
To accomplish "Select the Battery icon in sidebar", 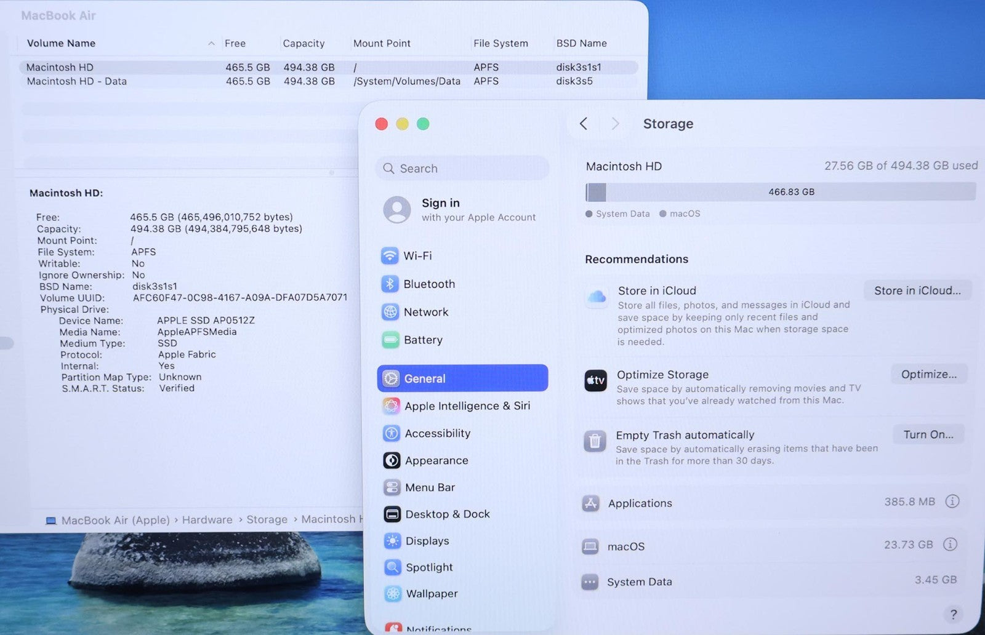I will [x=390, y=340].
